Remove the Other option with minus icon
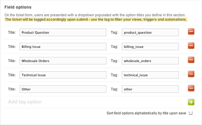The image size is (202, 125). [191, 88]
